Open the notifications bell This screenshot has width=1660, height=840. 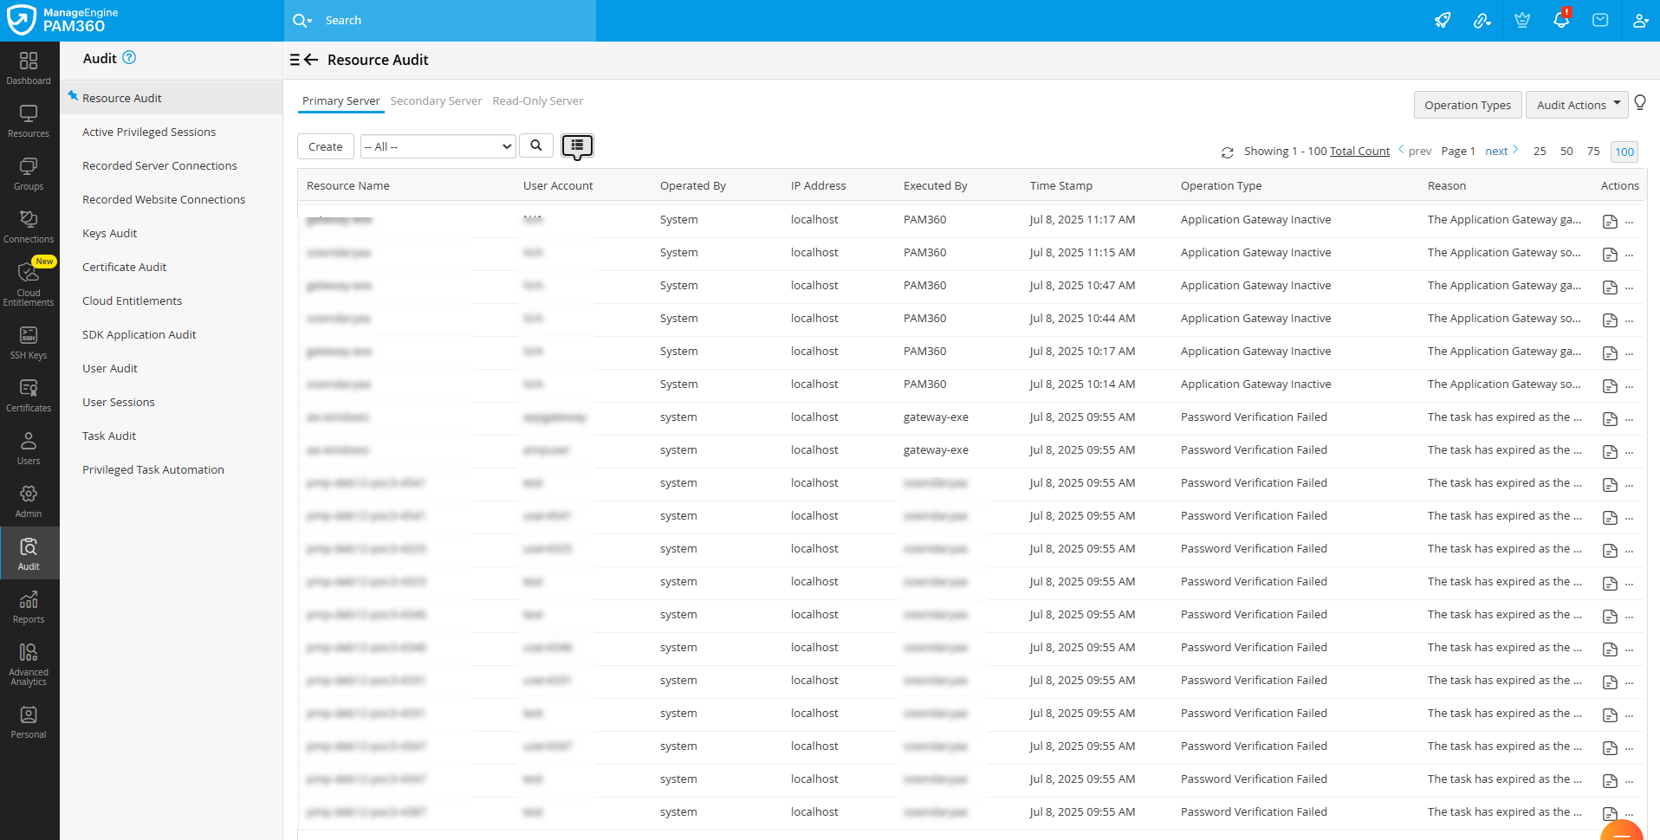tap(1561, 19)
